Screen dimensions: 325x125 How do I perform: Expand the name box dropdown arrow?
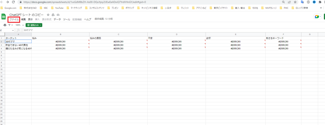(13, 30)
